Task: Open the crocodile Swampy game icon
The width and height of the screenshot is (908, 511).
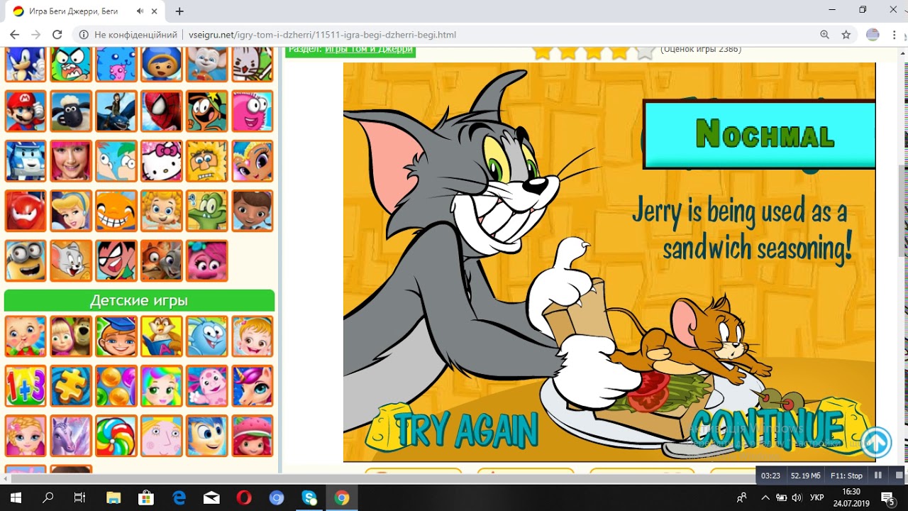Action: (x=207, y=211)
